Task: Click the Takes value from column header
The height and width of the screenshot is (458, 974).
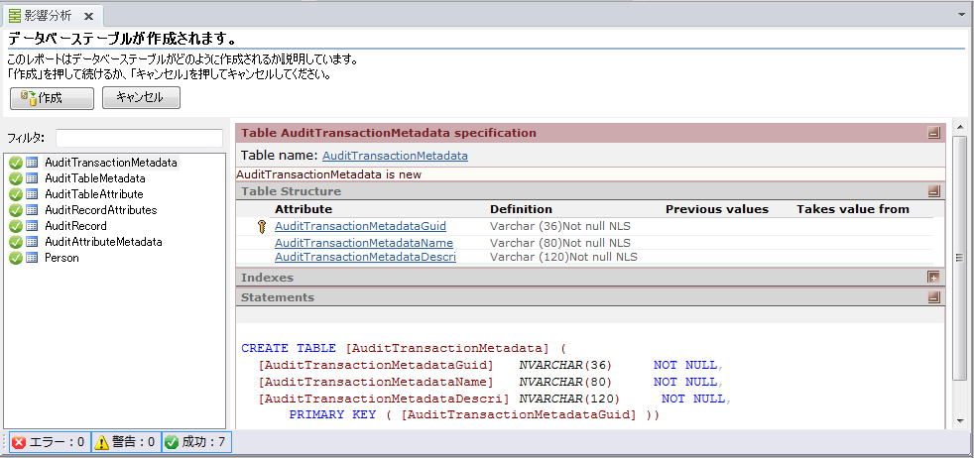Action: (x=853, y=209)
